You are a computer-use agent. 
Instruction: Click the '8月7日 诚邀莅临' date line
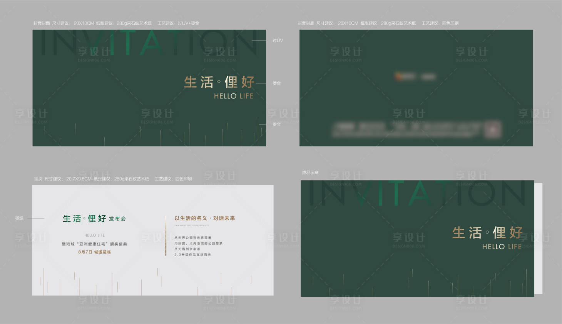[94, 252]
